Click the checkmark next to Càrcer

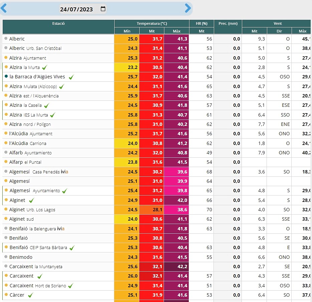click(30, 295)
